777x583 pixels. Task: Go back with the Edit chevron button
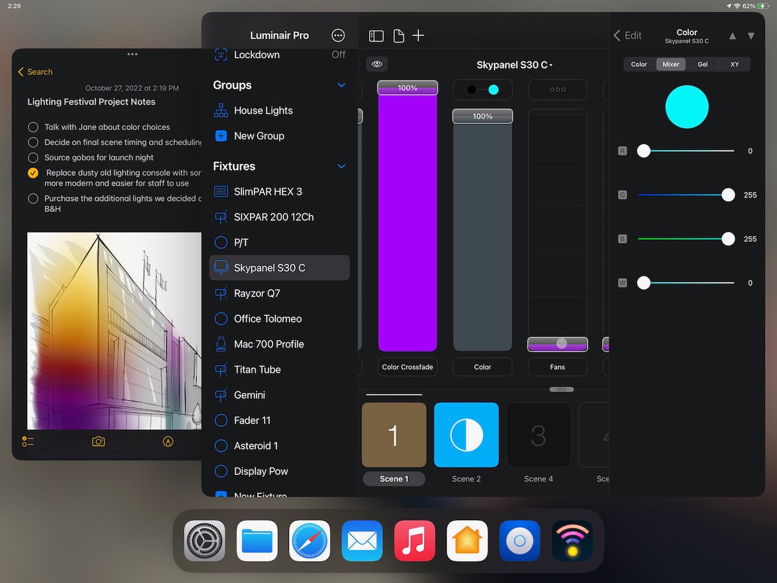[x=627, y=36]
